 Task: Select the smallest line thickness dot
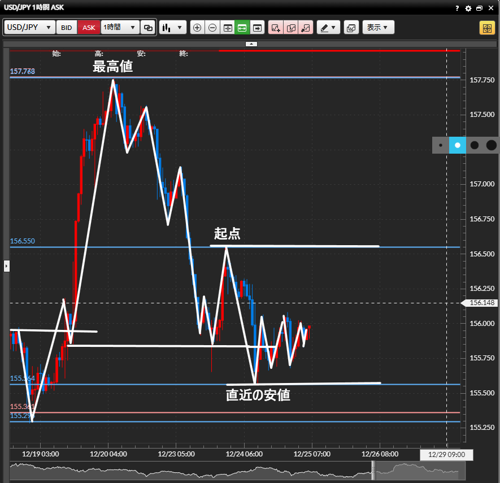pos(441,145)
